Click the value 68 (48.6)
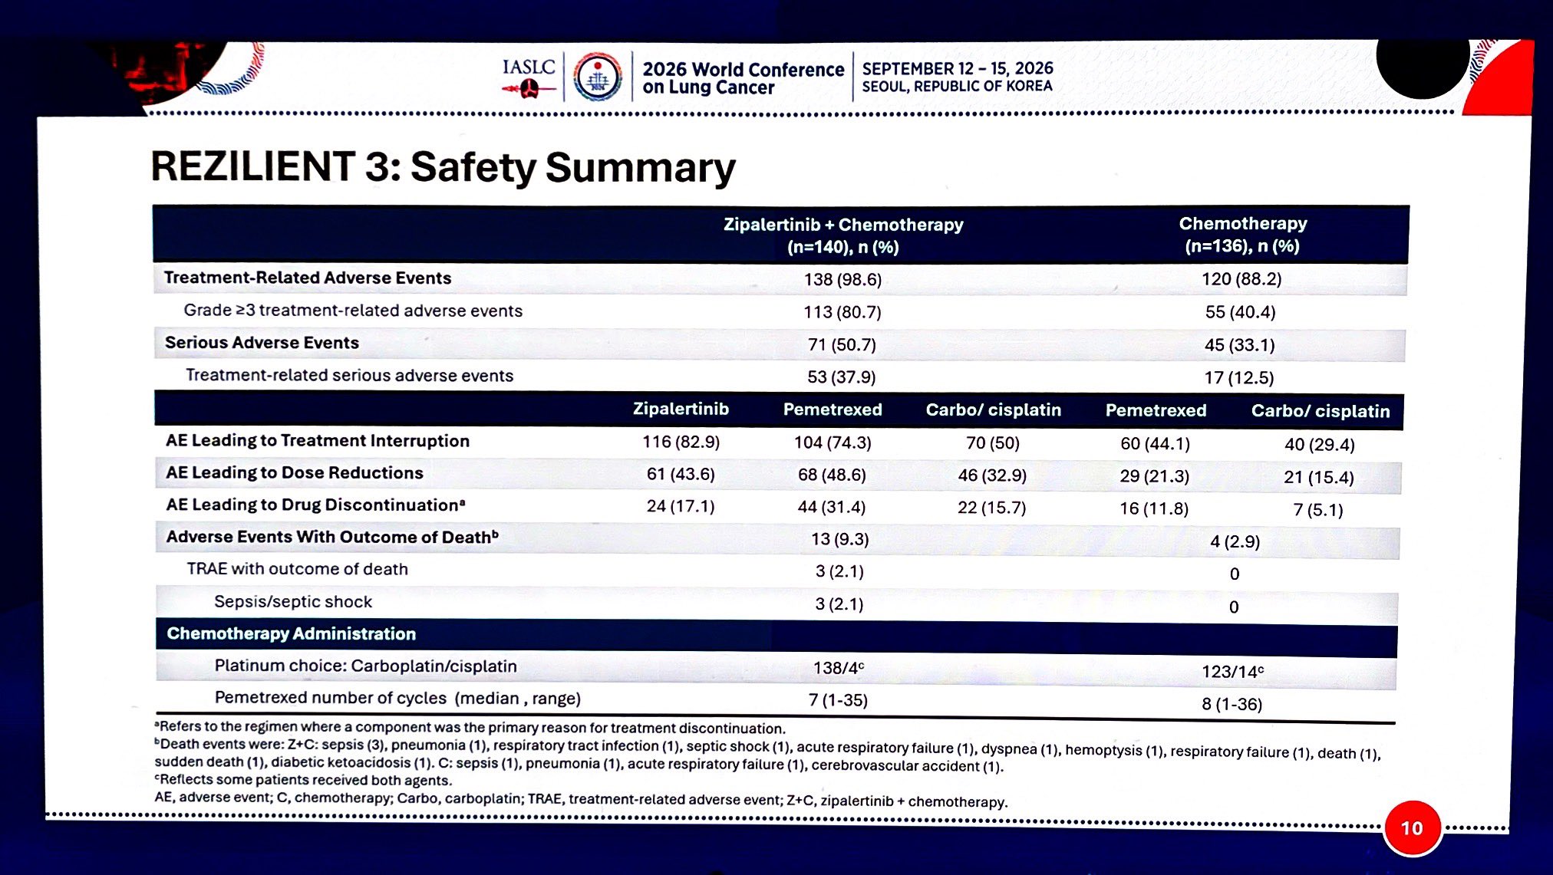The height and width of the screenshot is (875, 1553). pos(832,475)
